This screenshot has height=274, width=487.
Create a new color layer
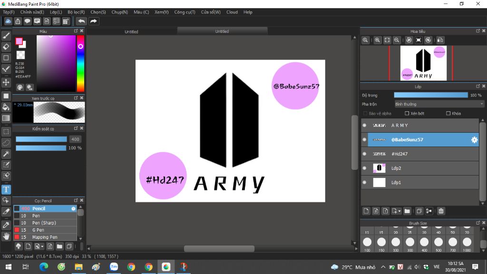(x=366, y=211)
